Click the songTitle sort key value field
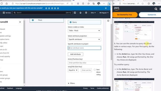The width and height of the screenshot is (161, 91). click(86, 70)
